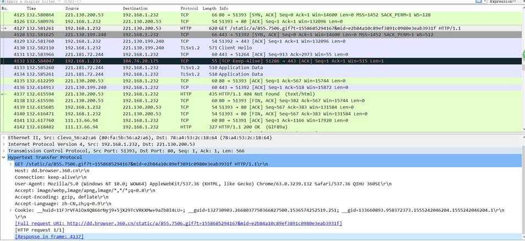
Task: Select the gray packet 4128 row
Action: click(261, 35)
